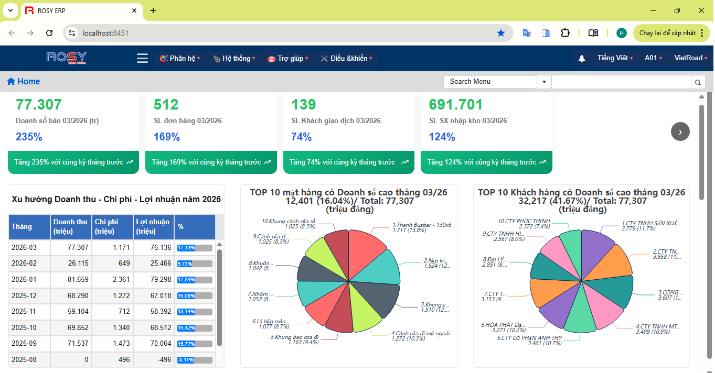This screenshot has height=373, width=715.
Task: Show next dashboard cards with arrow
Action: coord(680,131)
